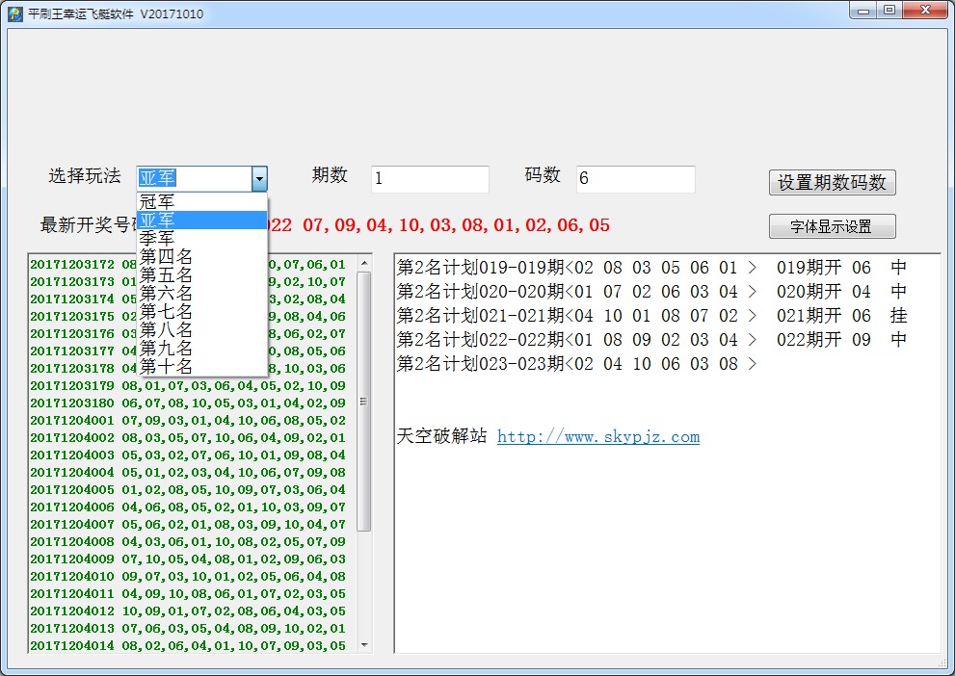Click the app icon in title bar
Image resolution: width=955 pixels, height=676 pixels.
coord(15,14)
